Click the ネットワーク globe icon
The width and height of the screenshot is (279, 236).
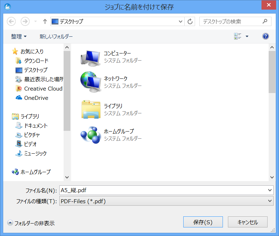pyautogui.click(x=91, y=82)
